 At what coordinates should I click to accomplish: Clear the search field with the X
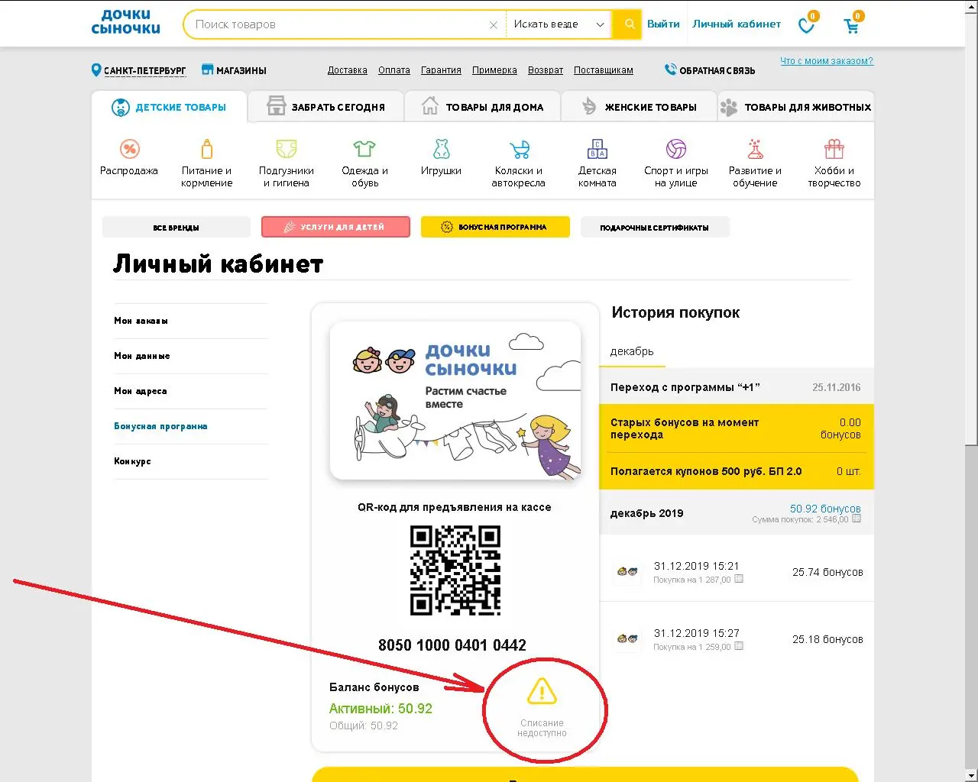494,25
